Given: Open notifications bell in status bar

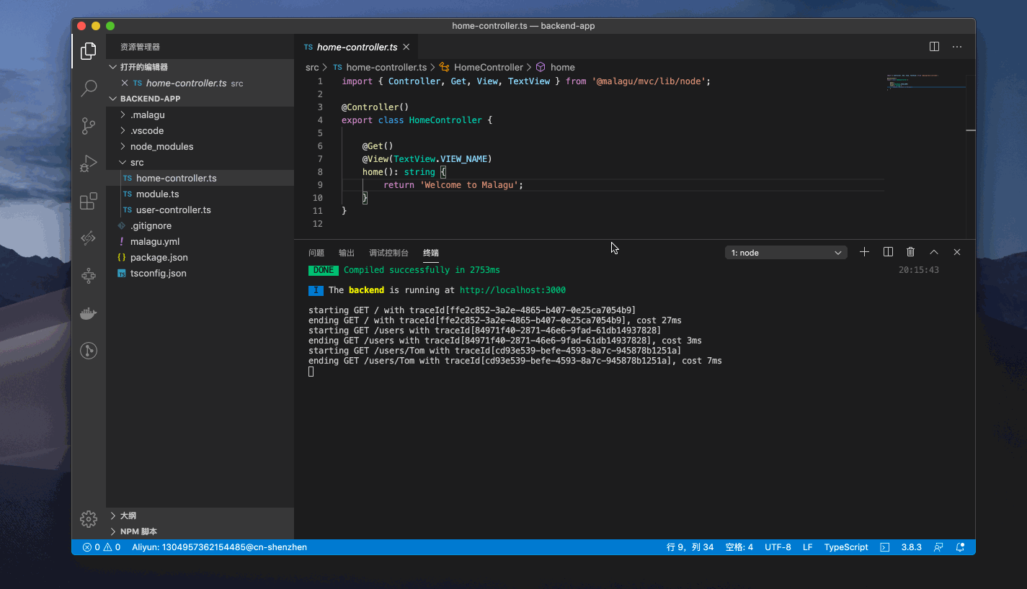Looking at the screenshot, I should (x=960, y=547).
